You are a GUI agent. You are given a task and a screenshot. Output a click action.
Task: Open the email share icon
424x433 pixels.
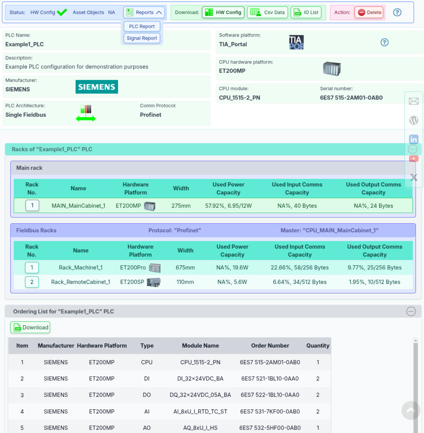click(x=413, y=101)
